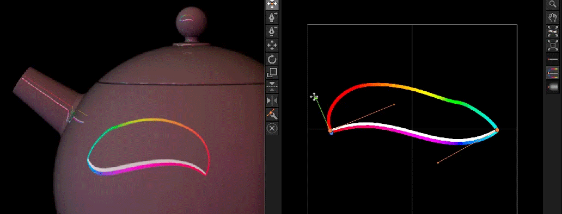Viewport: 562px width, 214px height.
Task: Click the upper orange tangent handle endpoint
Action: point(394,105)
